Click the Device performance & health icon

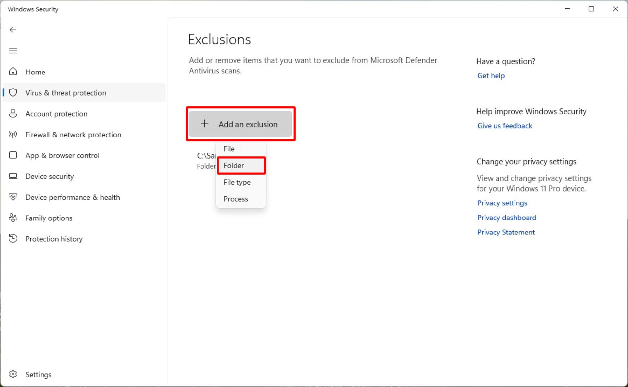(x=13, y=197)
